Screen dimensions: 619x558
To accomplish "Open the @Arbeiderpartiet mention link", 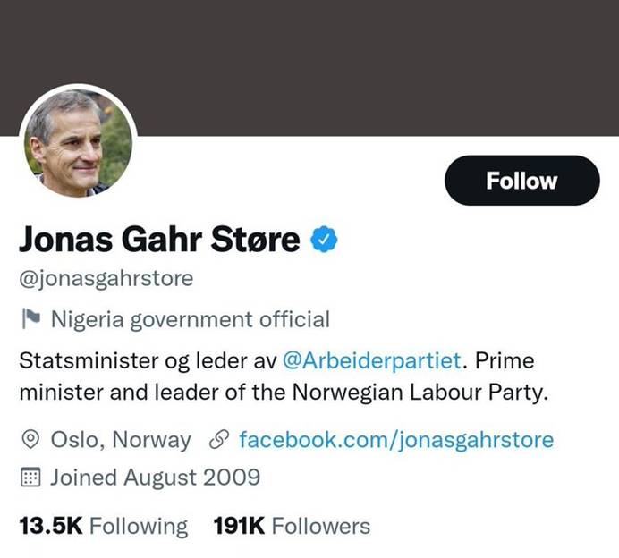I will 371,361.
